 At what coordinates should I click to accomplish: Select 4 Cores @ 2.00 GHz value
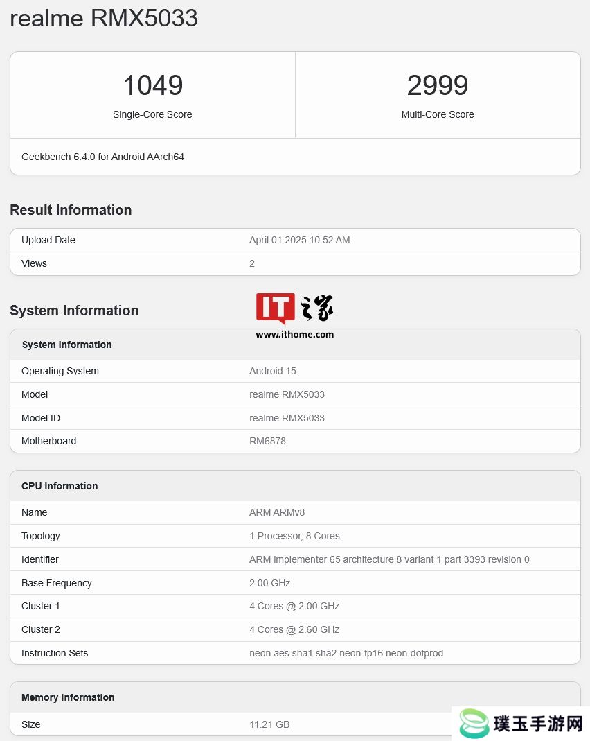click(x=294, y=606)
